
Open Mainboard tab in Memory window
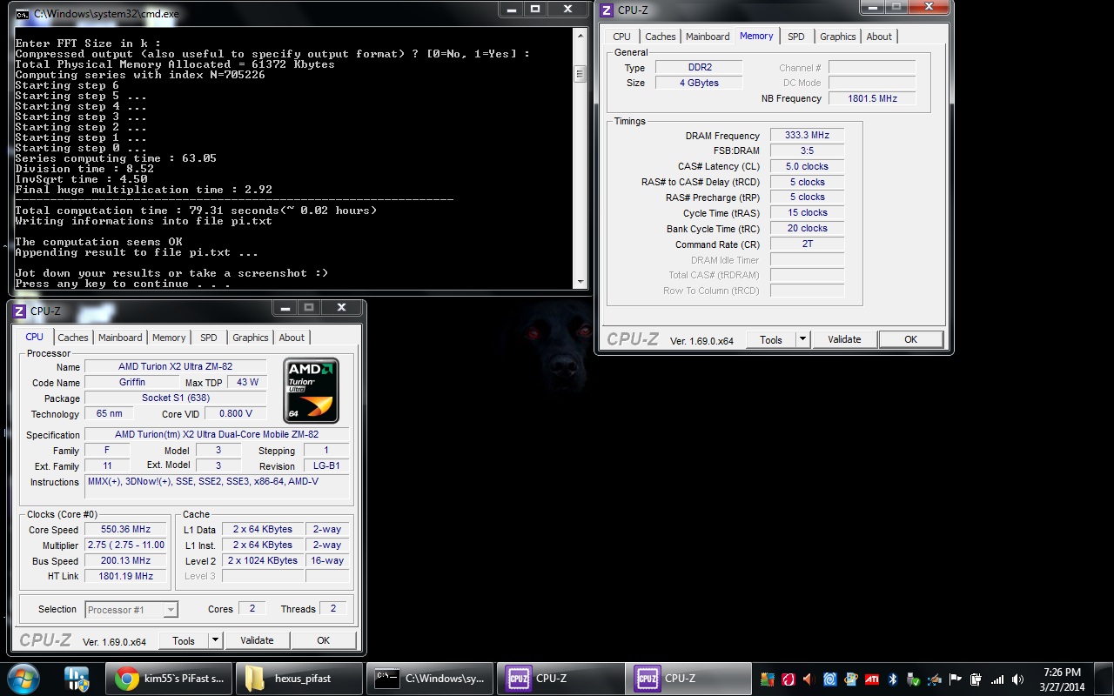click(x=708, y=37)
